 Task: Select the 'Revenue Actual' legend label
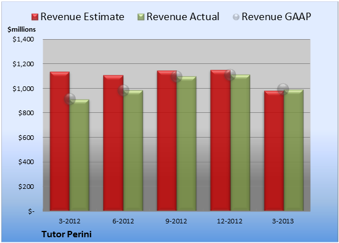point(183,17)
